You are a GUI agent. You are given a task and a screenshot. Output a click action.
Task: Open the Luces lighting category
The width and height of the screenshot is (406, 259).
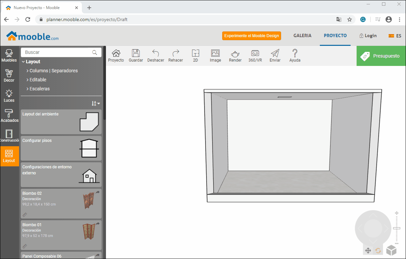coord(9,96)
